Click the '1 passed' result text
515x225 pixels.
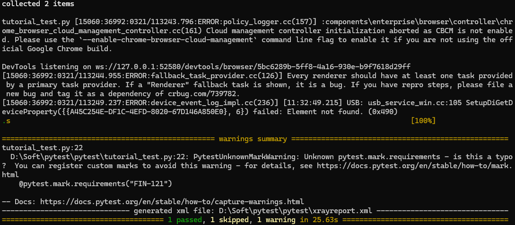185,219
